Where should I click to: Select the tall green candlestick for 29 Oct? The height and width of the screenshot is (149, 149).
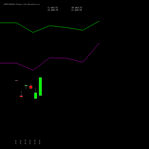pyautogui.click(x=40, y=86)
